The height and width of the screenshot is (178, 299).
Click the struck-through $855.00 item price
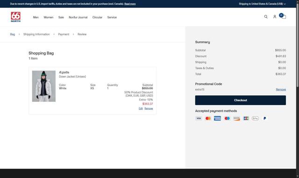point(148,88)
